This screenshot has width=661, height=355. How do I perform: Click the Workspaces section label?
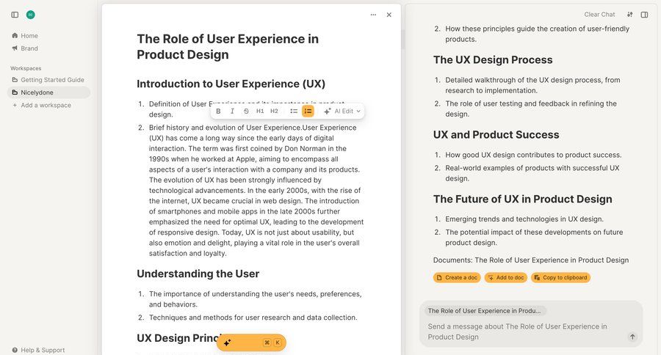(26, 68)
